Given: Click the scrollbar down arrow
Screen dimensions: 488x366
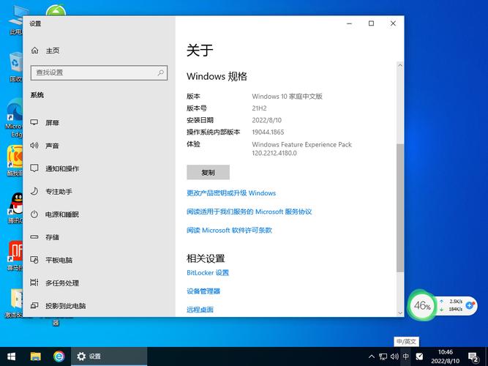Looking at the screenshot, I should click(400, 313).
